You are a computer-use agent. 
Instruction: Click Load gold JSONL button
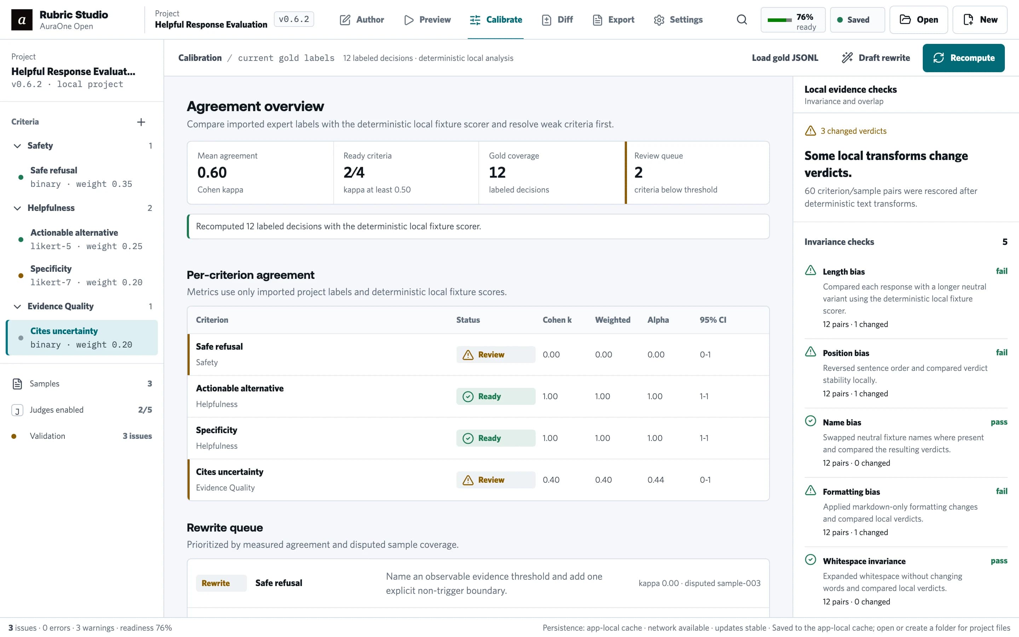click(785, 58)
